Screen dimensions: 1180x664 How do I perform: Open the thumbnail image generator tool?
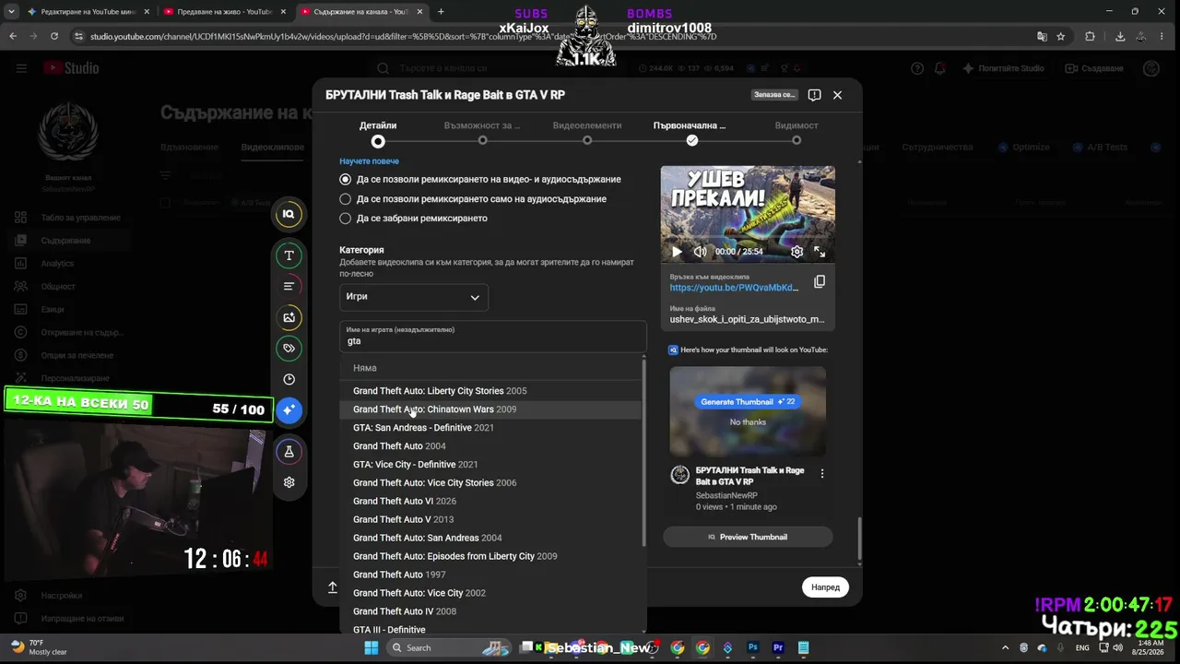click(289, 317)
